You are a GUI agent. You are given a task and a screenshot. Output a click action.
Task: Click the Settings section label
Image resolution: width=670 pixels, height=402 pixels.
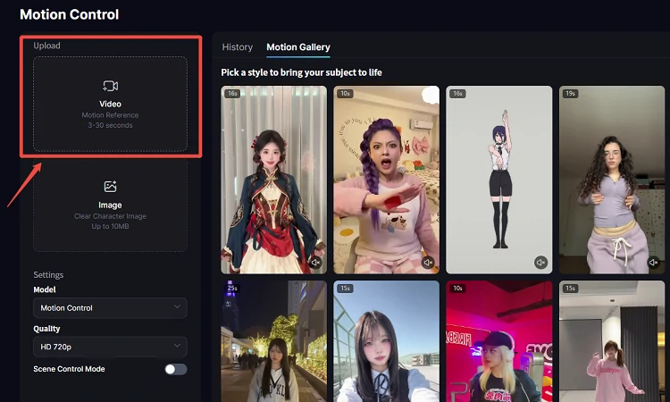coord(48,274)
